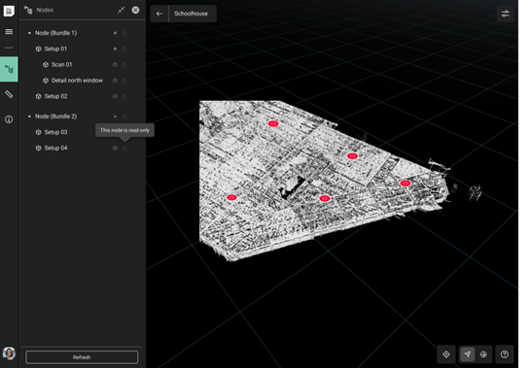The image size is (532, 368).
Task: Click the lock icon for Node (Bundle 2)
Action: click(x=124, y=117)
